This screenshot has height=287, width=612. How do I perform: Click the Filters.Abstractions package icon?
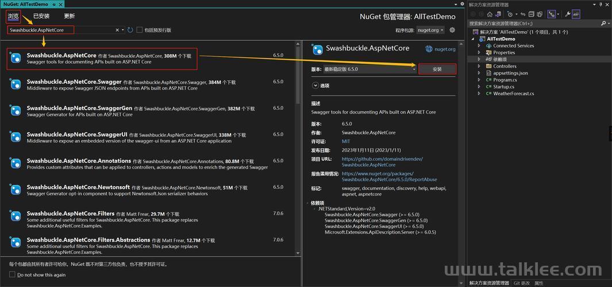coord(16,242)
